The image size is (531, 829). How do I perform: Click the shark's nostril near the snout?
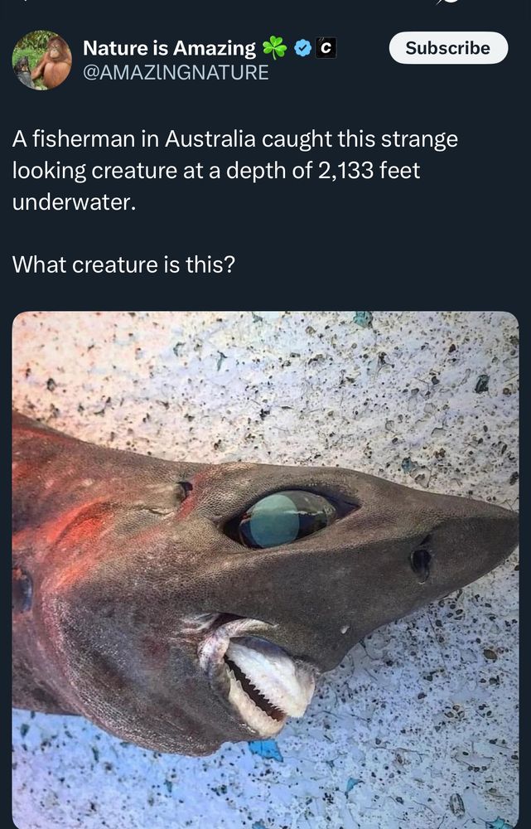tap(421, 564)
